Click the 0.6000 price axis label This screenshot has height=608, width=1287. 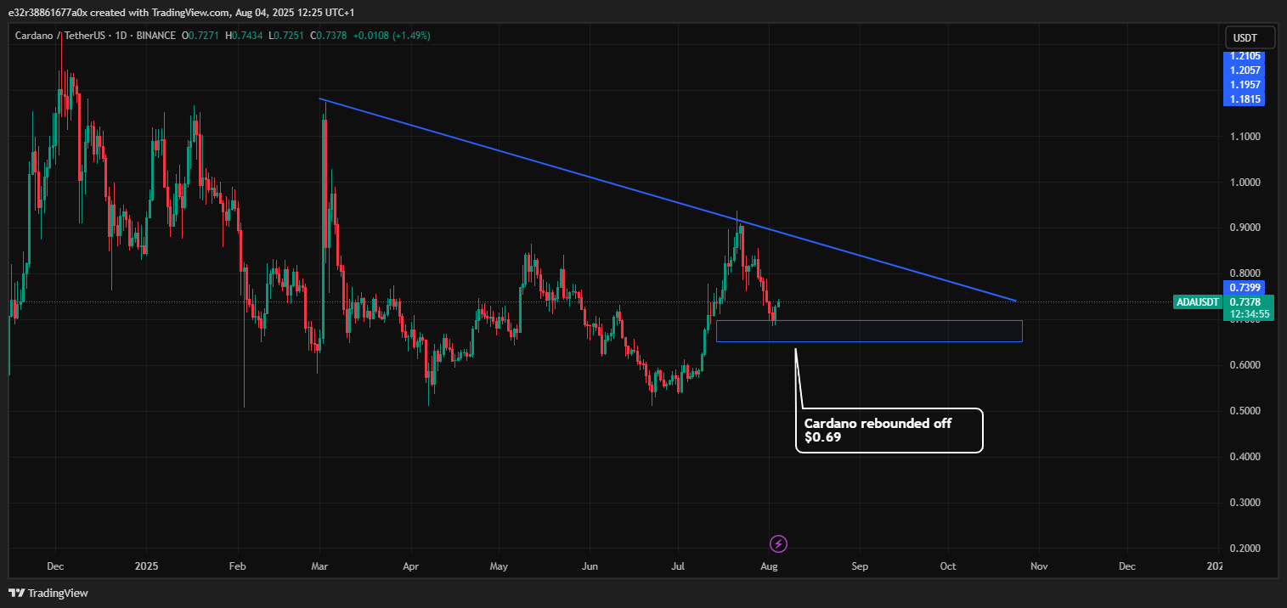(1245, 365)
